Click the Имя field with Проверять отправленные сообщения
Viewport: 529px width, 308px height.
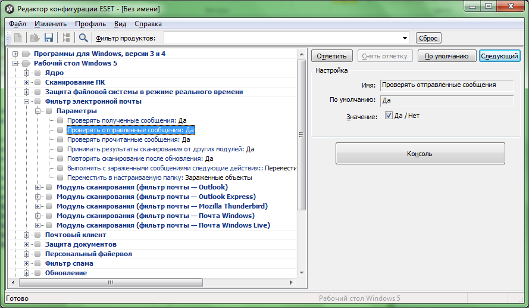click(x=447, y=85)
